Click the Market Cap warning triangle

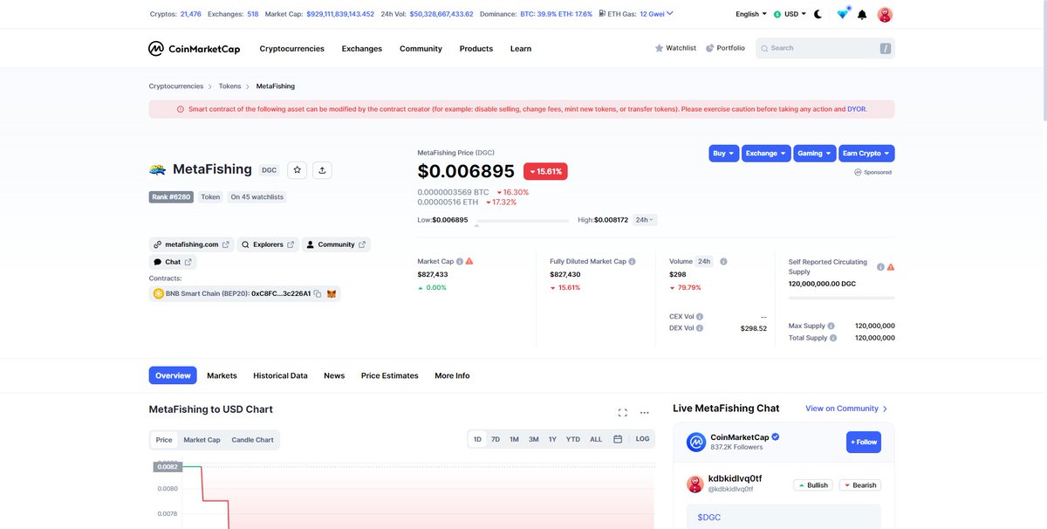click(x=469, y=261)
